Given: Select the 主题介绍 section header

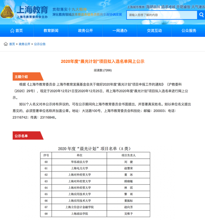Looking at the screenshot, I should 21,77.
